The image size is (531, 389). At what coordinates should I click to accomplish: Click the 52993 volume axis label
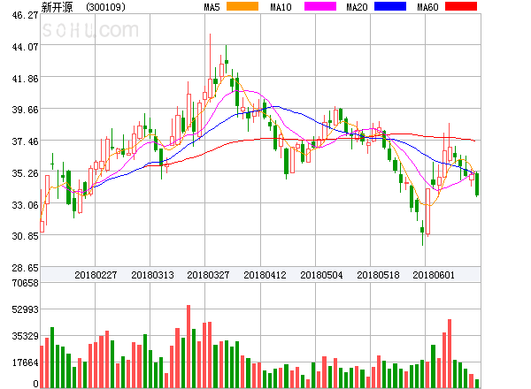pos(25,309)
